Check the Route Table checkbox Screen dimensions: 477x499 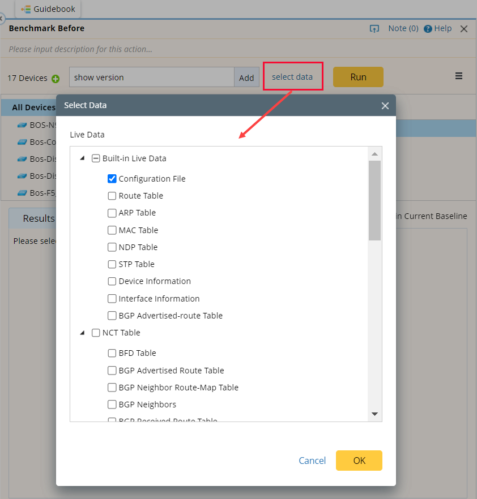pyautogui.click(x=112, y=195)
